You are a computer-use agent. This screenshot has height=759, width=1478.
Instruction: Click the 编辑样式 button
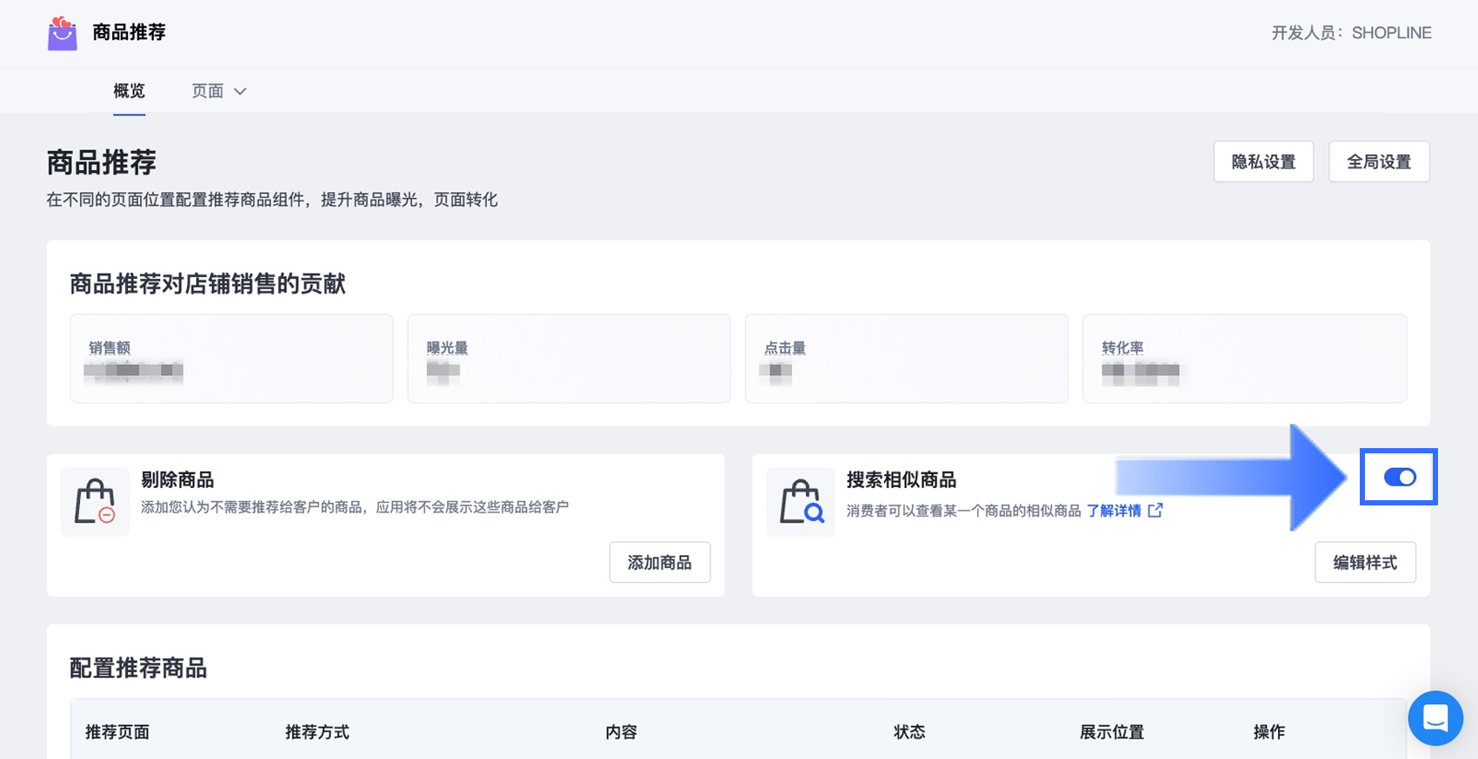click(1365, 563)
